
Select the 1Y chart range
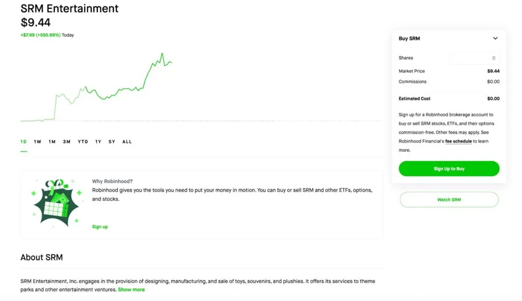pos(98,142)
